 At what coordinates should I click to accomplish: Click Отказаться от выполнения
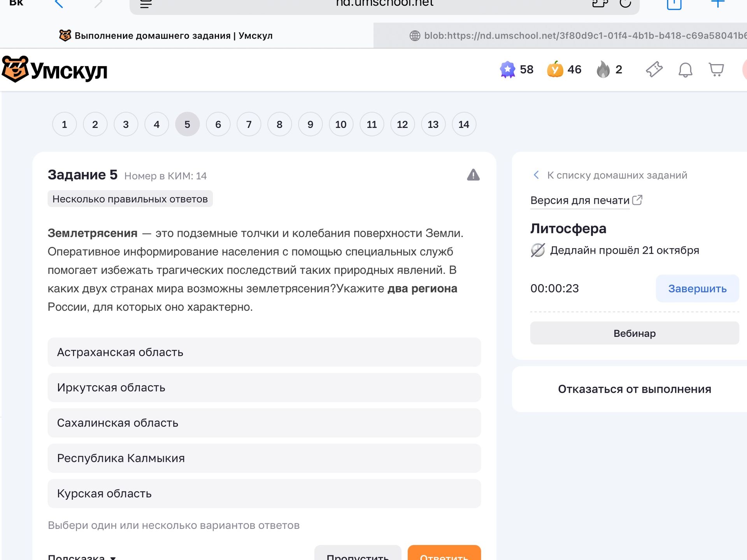[635, 389]
